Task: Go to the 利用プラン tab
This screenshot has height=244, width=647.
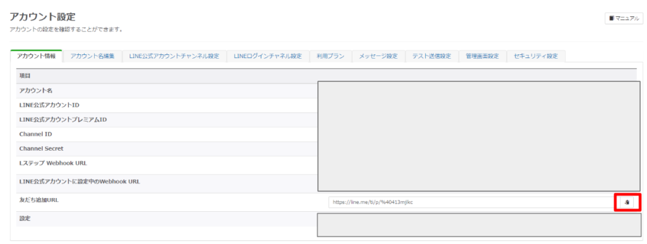Action: point(330,56)
